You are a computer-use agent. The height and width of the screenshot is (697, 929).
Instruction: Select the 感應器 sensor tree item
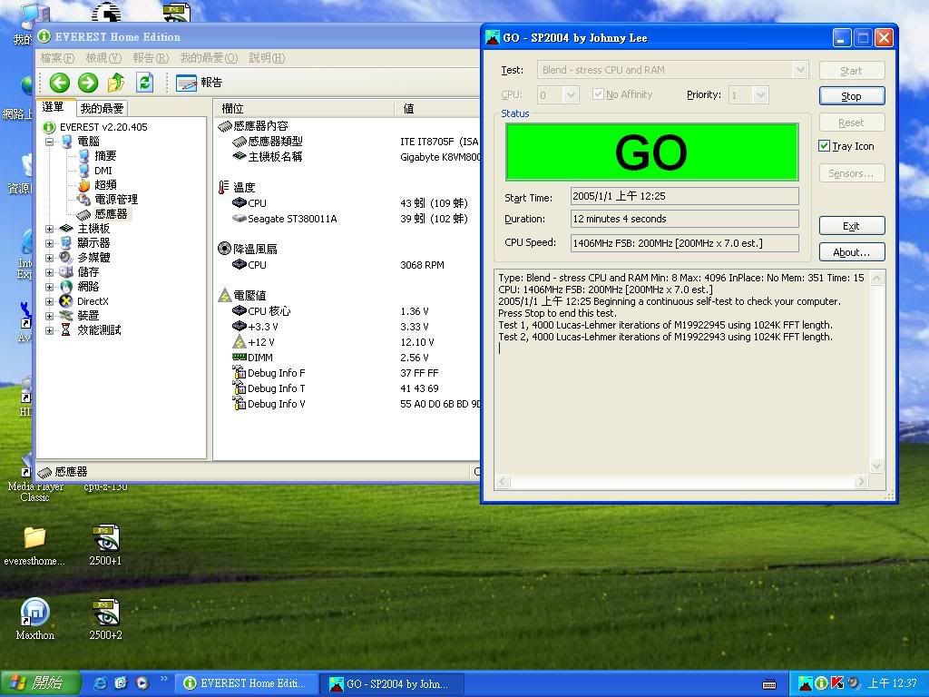[110, 214]
